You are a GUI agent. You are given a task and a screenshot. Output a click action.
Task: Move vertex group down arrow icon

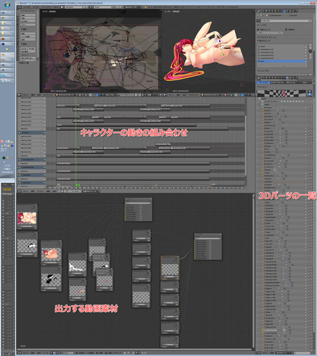(x=311, y=57)
